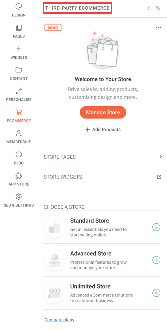Select the Pages icon in the sidebar

pyautogui.click(x=19, y=28)
